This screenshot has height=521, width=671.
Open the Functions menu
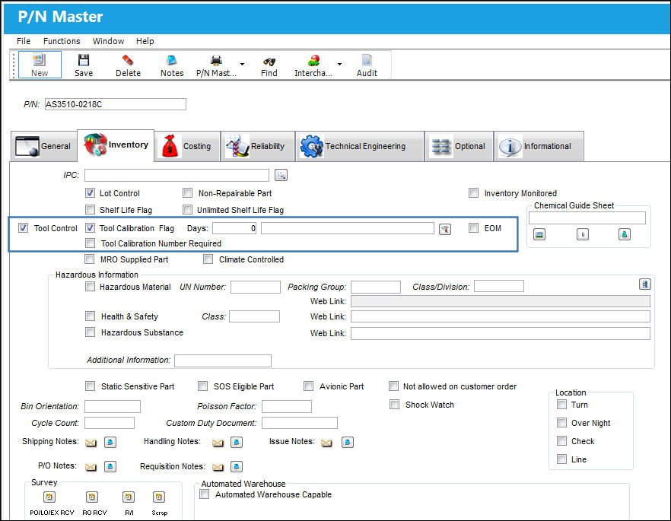tap(62, 41)
